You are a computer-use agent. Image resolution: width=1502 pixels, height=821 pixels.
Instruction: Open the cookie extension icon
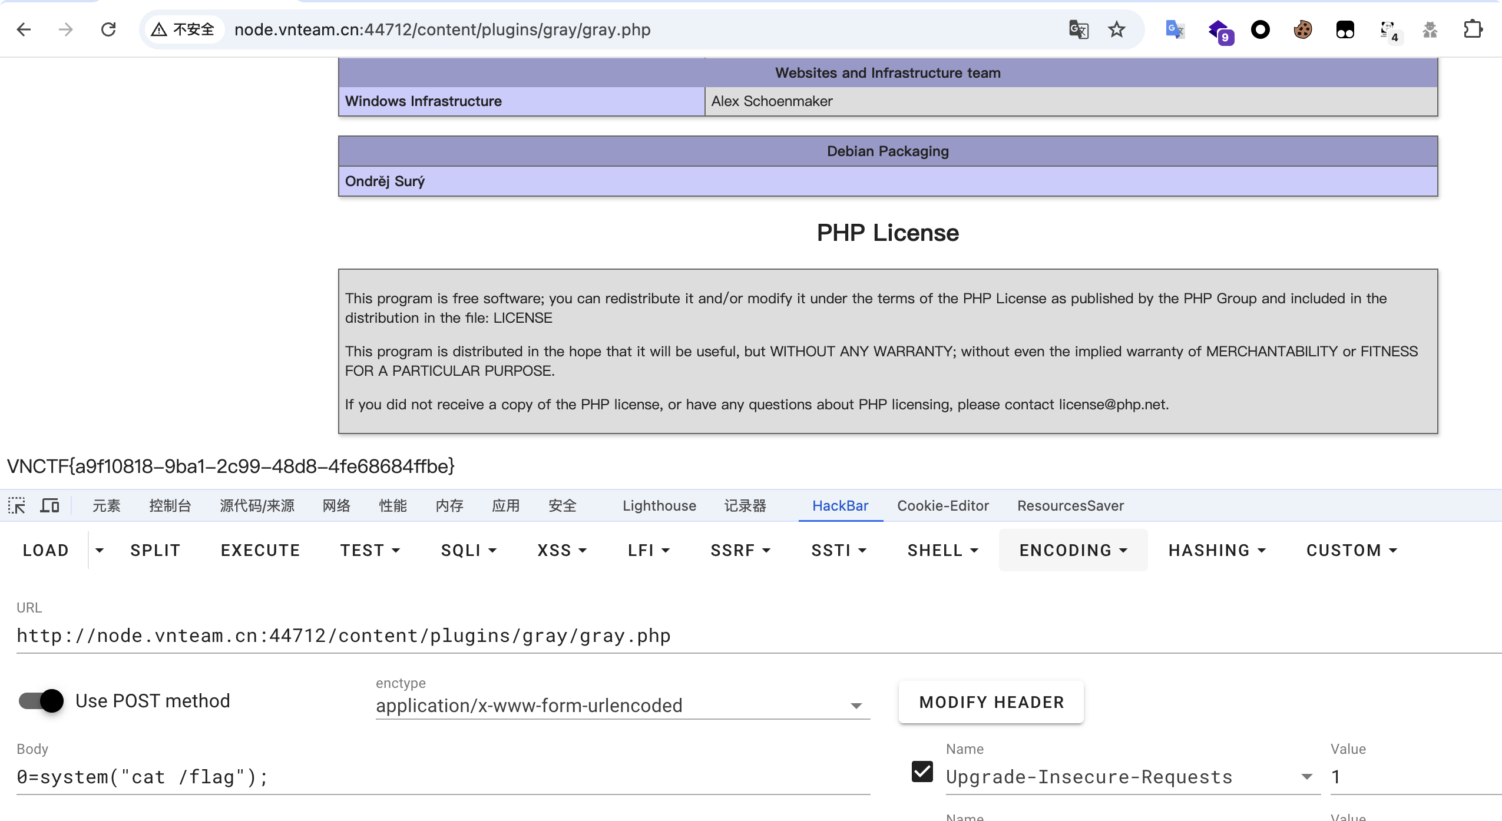pyautogui.click(x=1302, y=29)
